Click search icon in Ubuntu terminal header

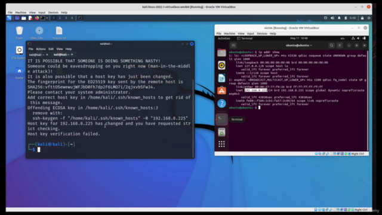click(x=332, y=45)
